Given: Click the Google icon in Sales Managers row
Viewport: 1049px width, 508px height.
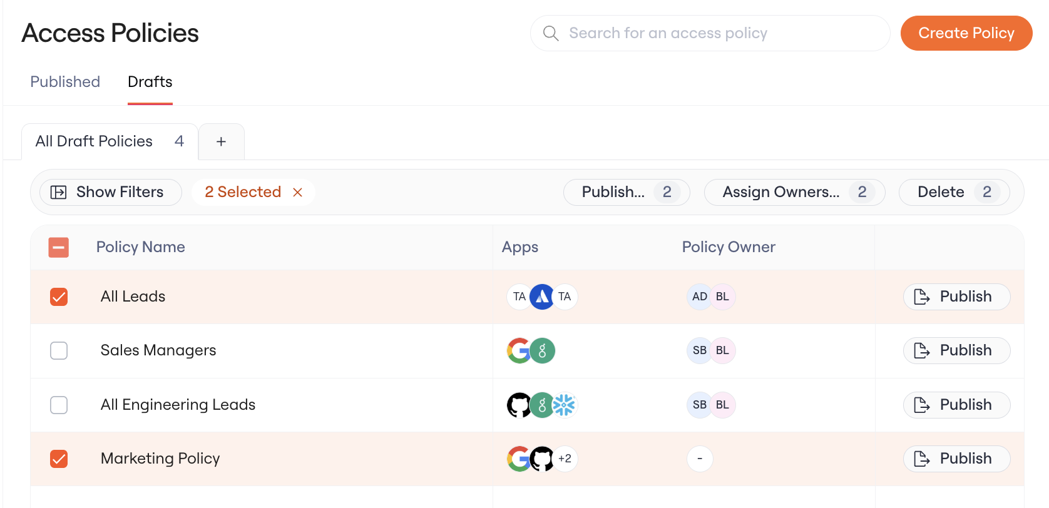Looking at the screenshot, I should point(519,350).
